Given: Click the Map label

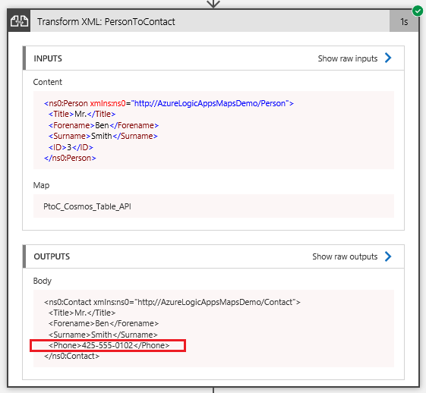Looking at the screenshot, I should click(x=41, y=185).
